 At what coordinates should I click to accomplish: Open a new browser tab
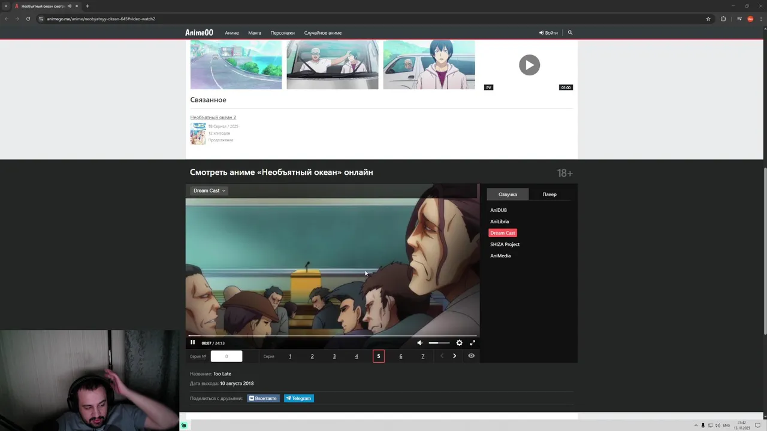pos(87,6)
